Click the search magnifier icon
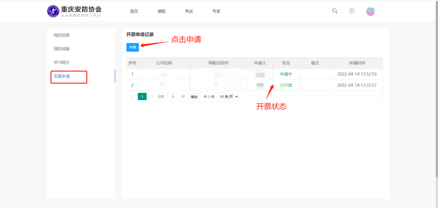The height and width of the screenshot is (208, 438). pyautogui.click(x=335, y=11)
